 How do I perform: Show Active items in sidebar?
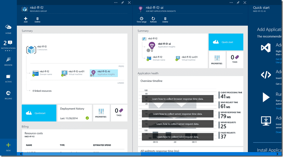pos(8,78)
